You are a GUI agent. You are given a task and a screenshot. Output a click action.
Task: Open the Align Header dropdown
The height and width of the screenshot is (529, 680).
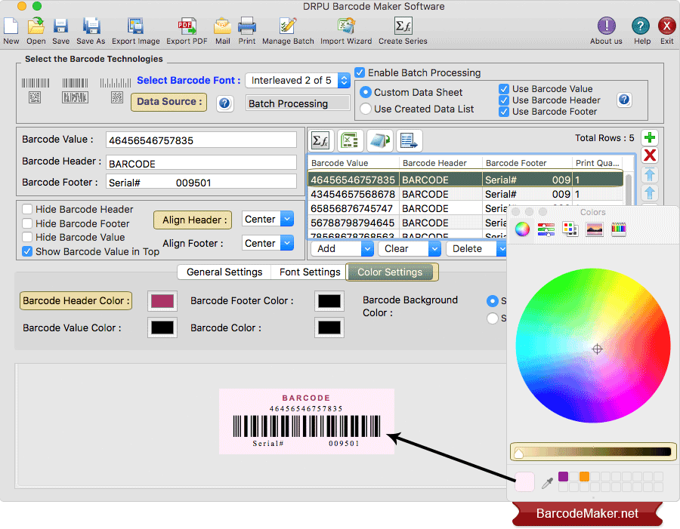pos(267,219)
